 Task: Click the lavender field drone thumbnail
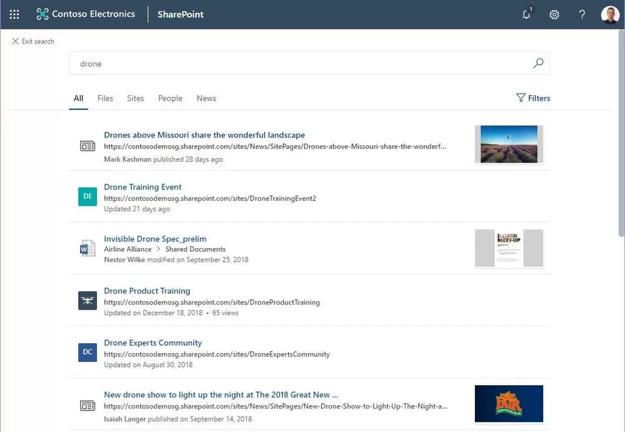(x=509, y=144)
